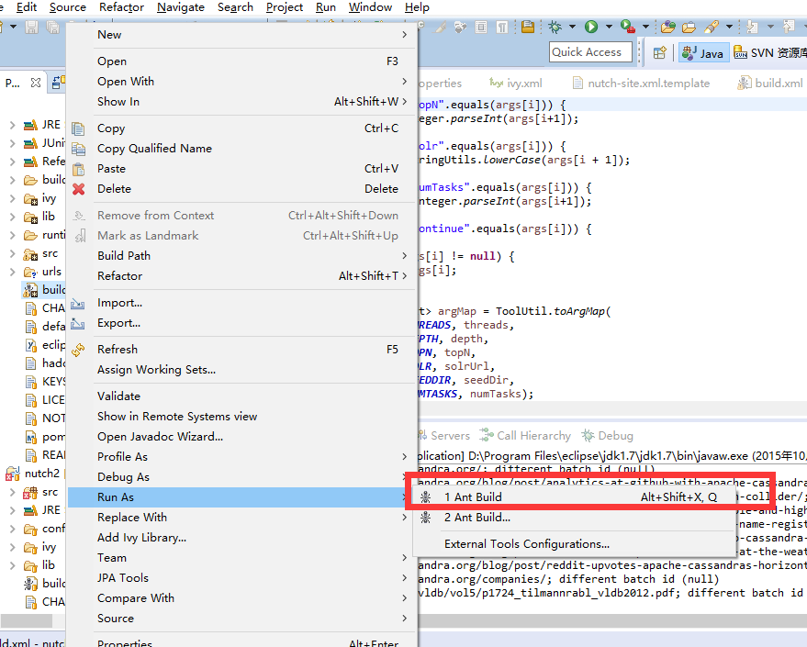The height and width of the screenshot is (647, 807).
Task: Switch to the Debug view tab
Action: 608,436
